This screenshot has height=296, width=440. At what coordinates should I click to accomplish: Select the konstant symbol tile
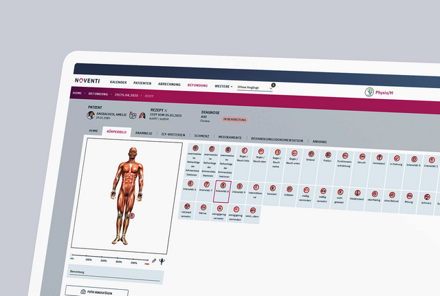coord(272,194)
